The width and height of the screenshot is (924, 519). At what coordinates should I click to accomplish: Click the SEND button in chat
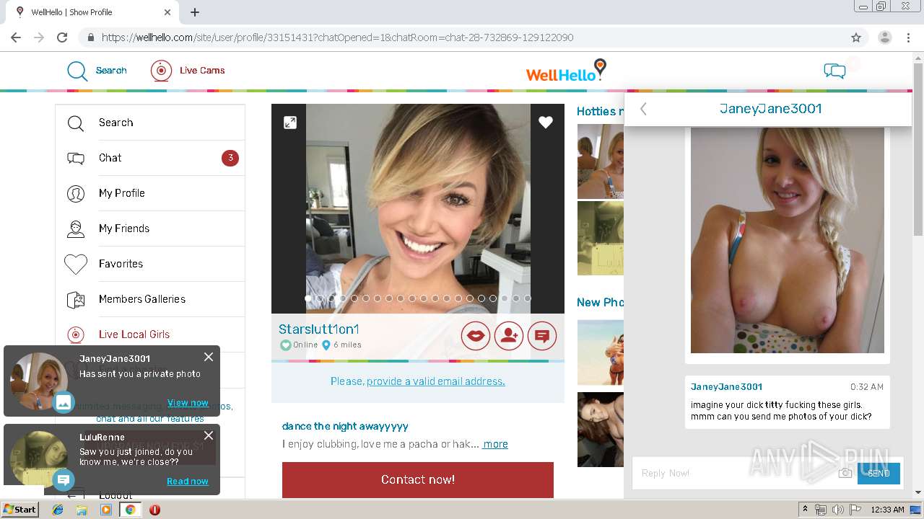879,473
